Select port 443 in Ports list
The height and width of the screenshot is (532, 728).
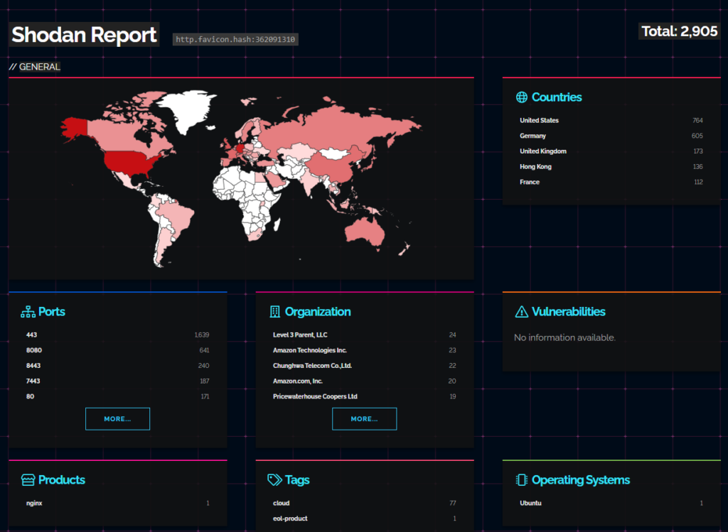(x=31, y=335)
